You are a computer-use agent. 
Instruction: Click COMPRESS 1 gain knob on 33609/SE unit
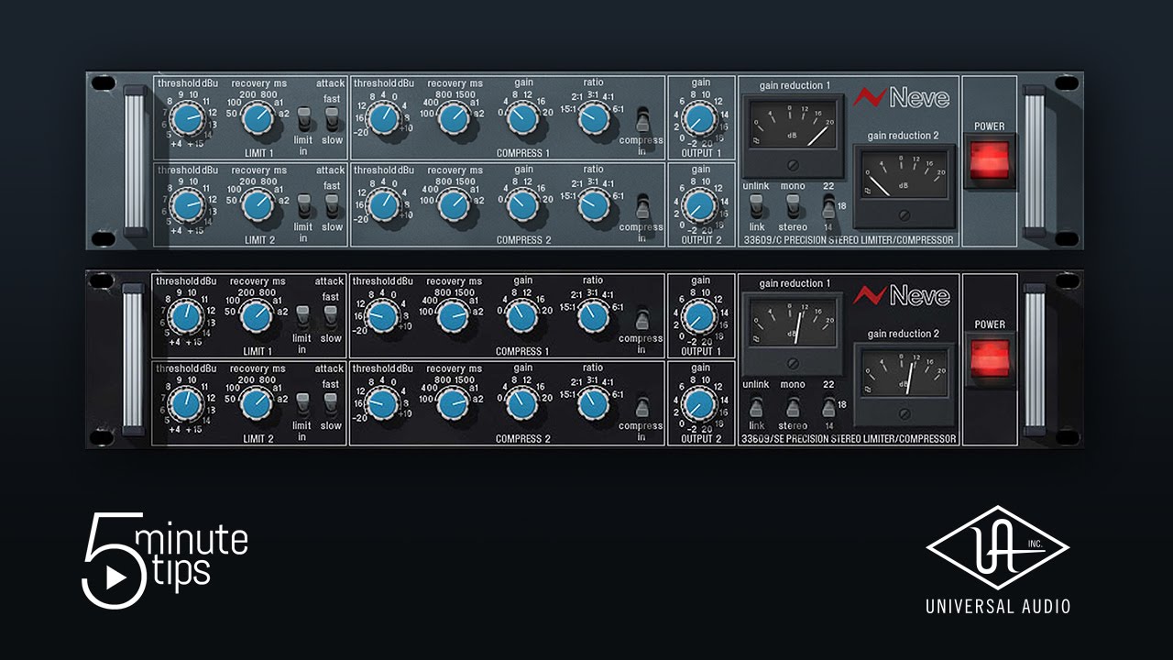tap(522, 317)
